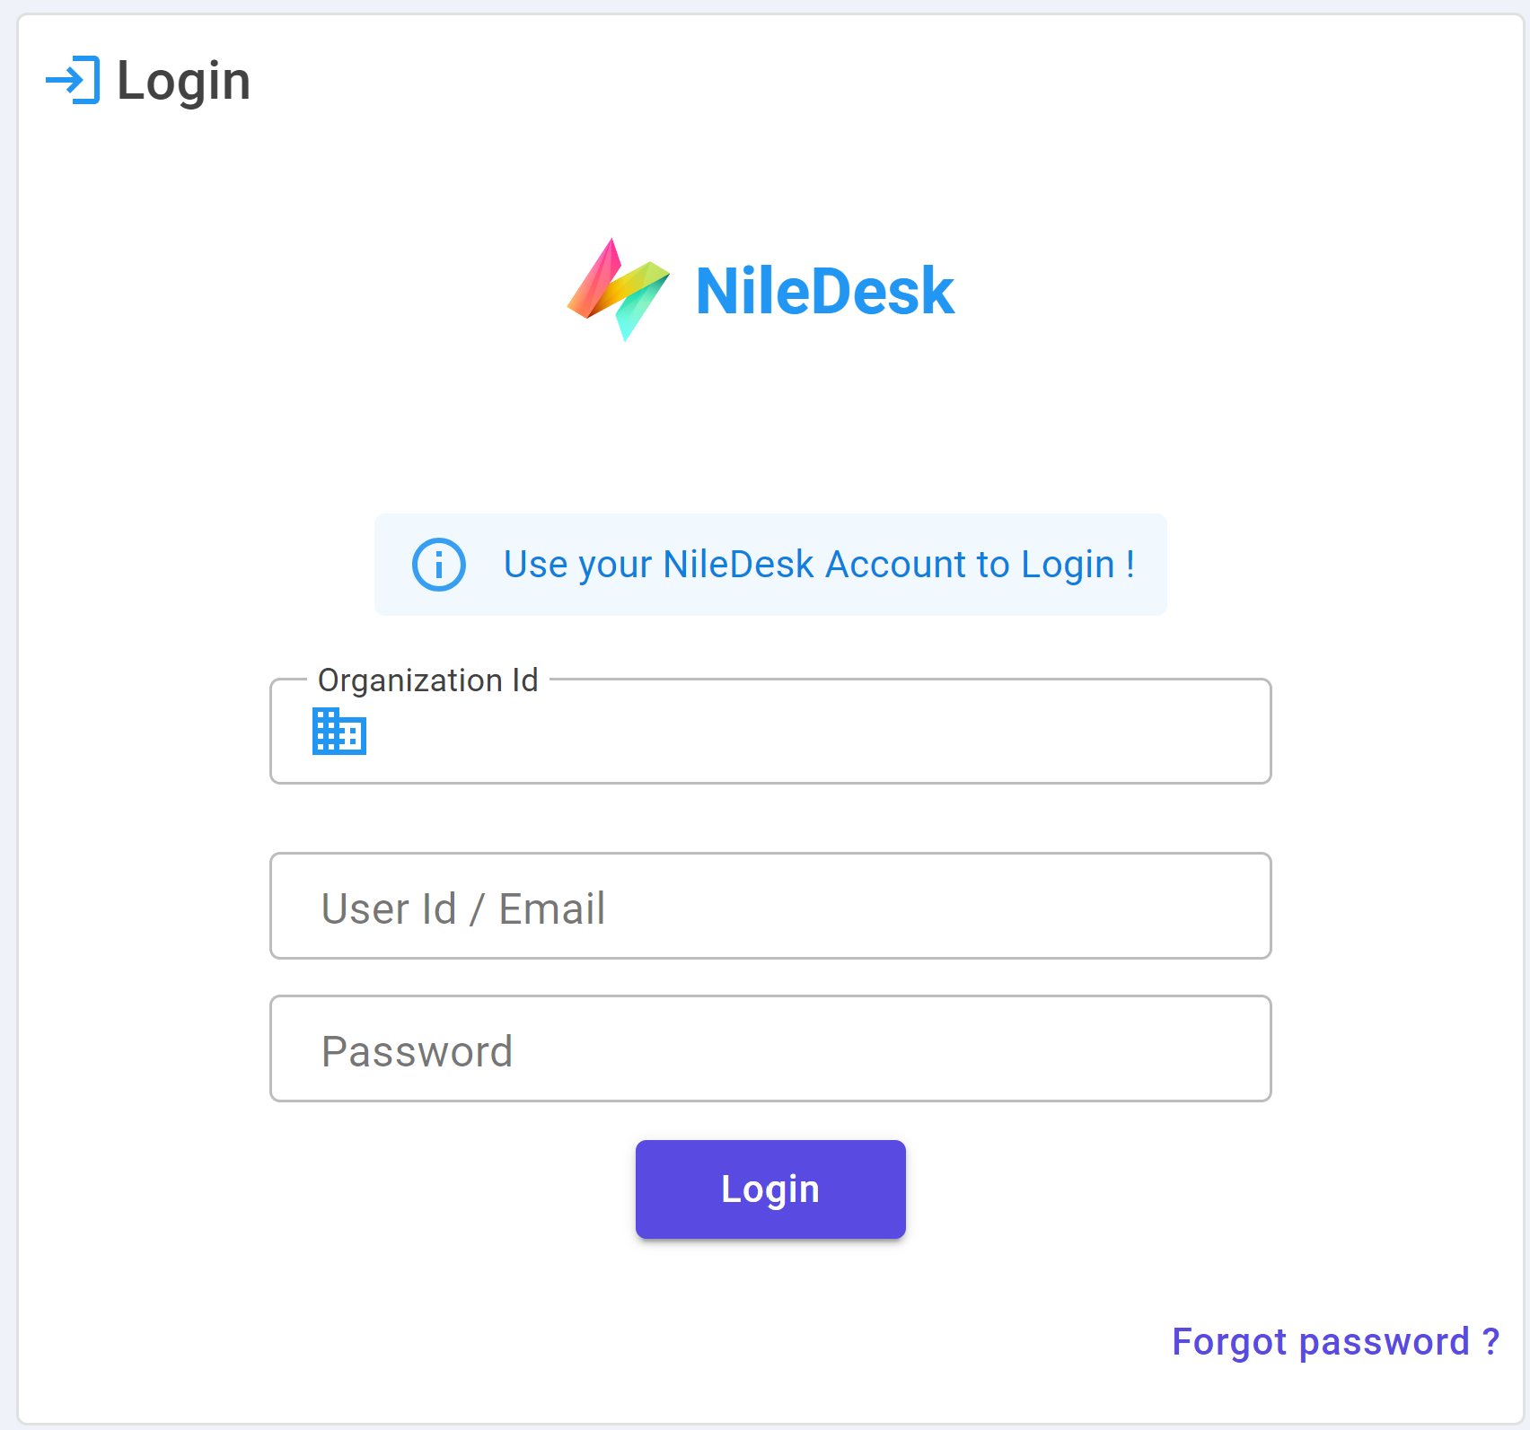Click the NileDesk Account info banner
1530x1430 pixels.
pos(770,565)
